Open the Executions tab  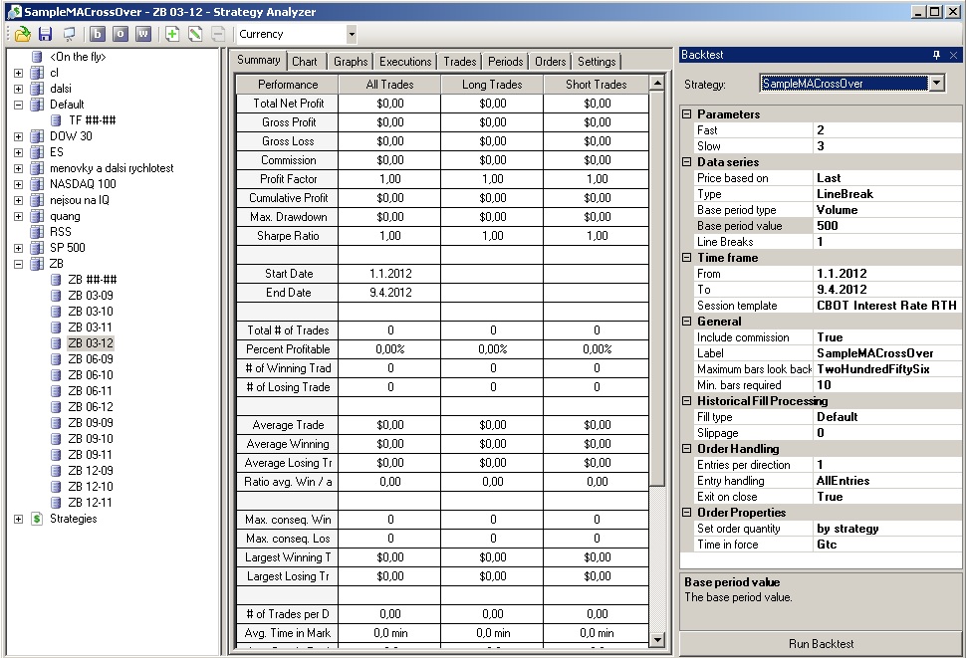(x=405, y=62)
